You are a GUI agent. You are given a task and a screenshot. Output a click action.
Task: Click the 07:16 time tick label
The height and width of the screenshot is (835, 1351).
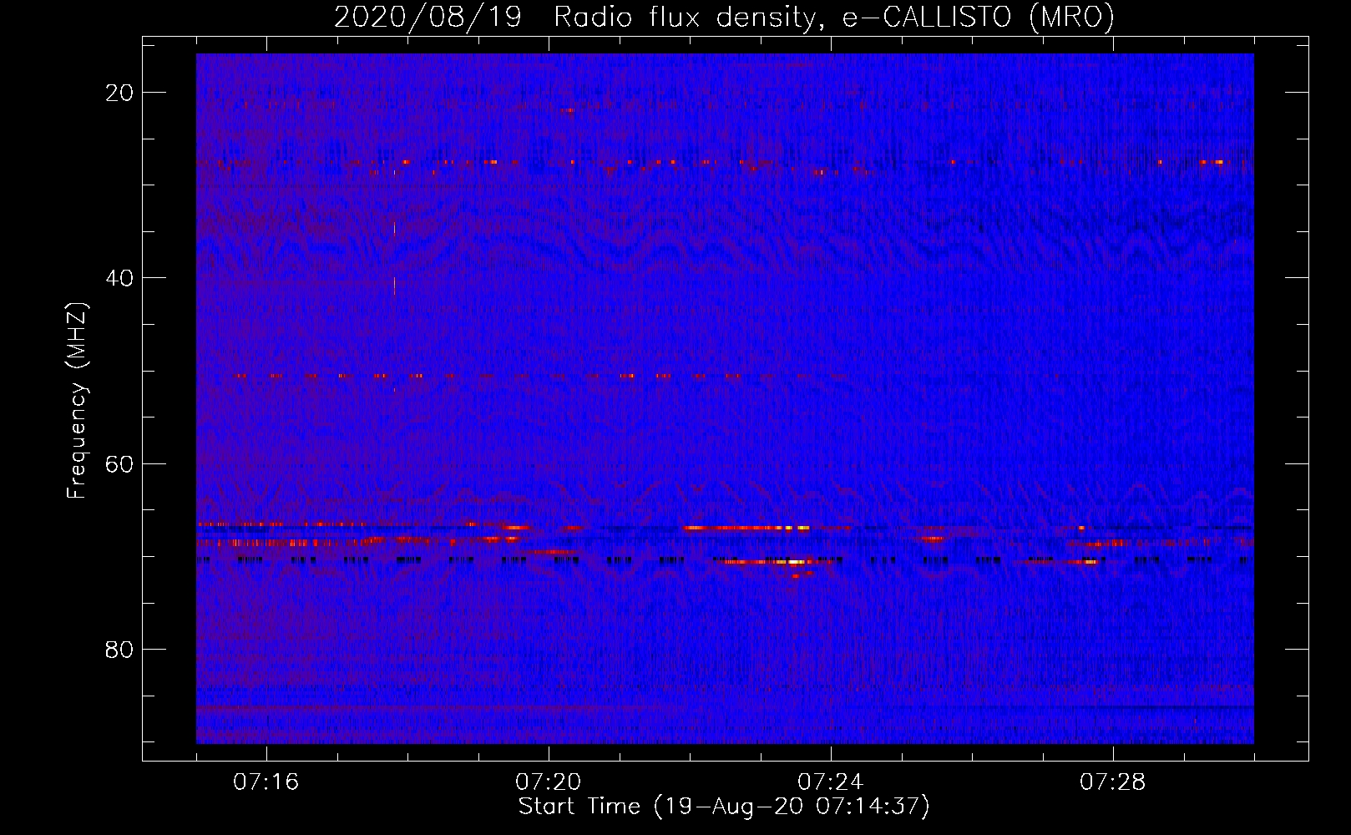pyautogui.click(x=266, y=782)
